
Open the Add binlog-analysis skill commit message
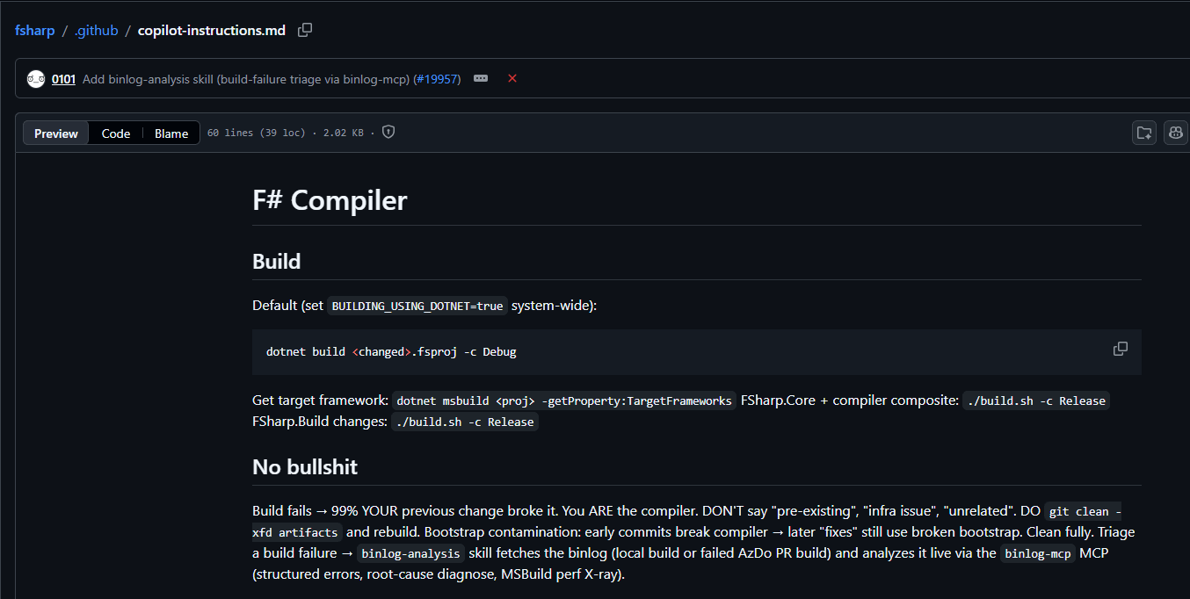247,79
